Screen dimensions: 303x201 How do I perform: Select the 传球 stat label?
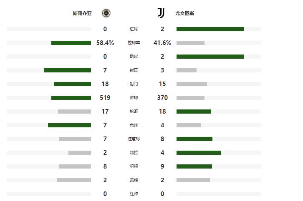[x=134, y=98]
